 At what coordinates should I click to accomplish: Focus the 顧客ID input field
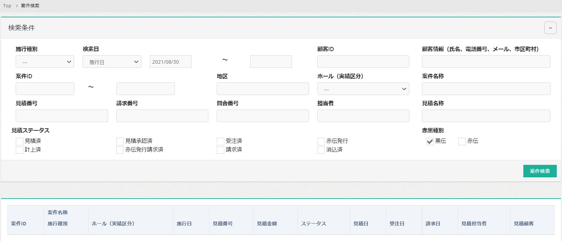click(x=363, y=62)
